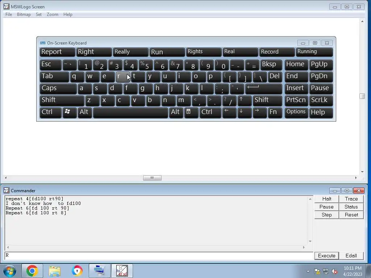The height and width of the screenshot is (278, 371).
Task: Click the Step button
Action: (326, 215)
